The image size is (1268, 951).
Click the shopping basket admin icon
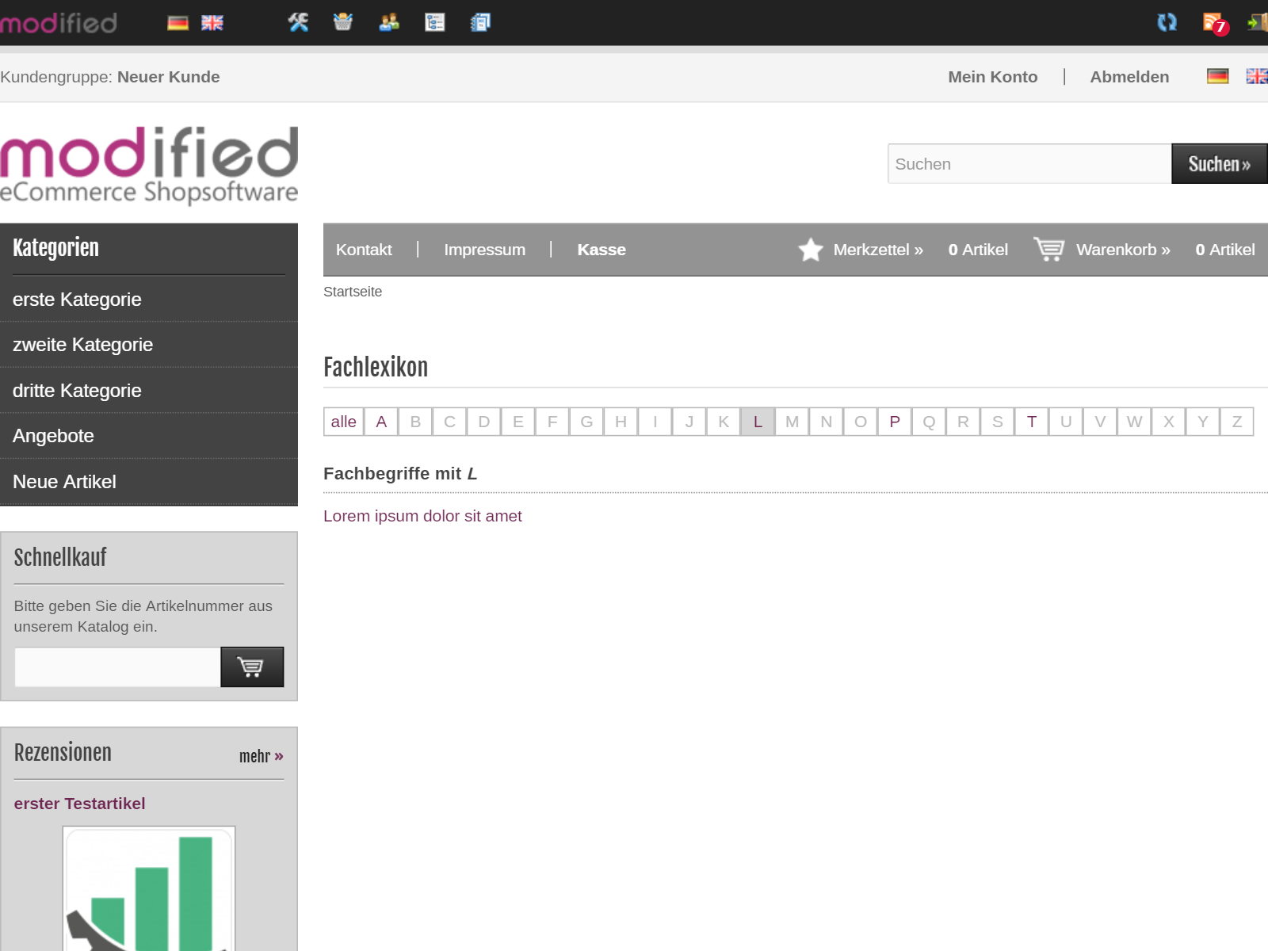(343, 22)
